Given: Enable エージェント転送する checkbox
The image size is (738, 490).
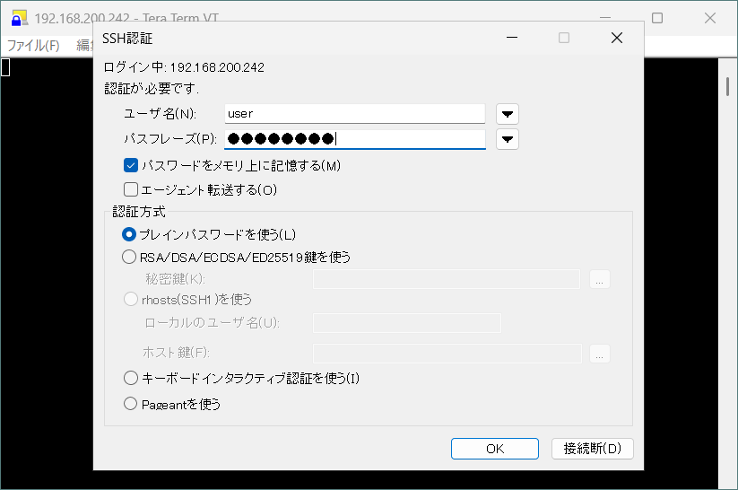Looking at the screenshot, I should pos(131,189).
